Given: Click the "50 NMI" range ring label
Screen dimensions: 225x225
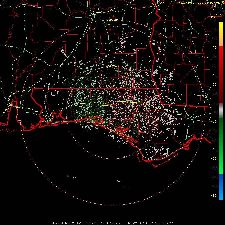Looking at the screenshot, I should 112,66.
